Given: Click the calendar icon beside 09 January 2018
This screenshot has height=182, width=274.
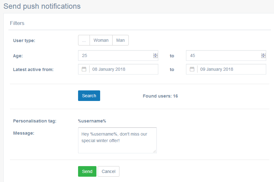Looking at the screenshot, I should tap(192, 69).
